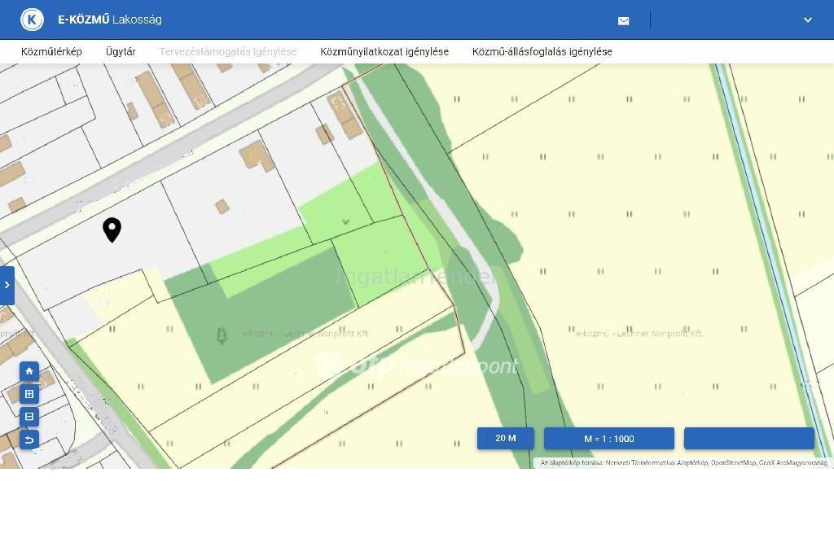The image size is (834, 547).
Task: Zoom out with the minus map button
Action: coord(29,417)
